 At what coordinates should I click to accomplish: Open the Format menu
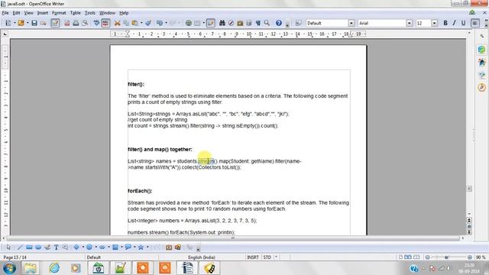[59, 13]
